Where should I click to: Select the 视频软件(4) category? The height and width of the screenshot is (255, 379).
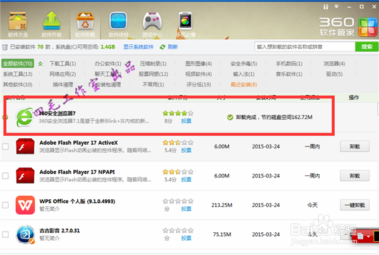tap(198, 74)
